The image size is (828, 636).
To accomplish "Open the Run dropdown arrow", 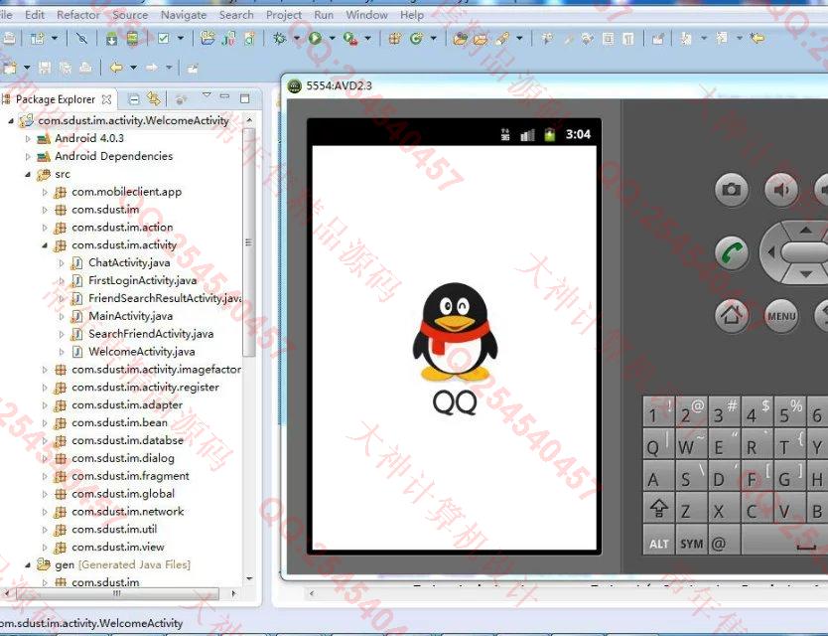I will [333, 38].
